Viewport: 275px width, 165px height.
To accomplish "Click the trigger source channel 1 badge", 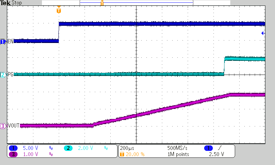I will coord(208,148).
